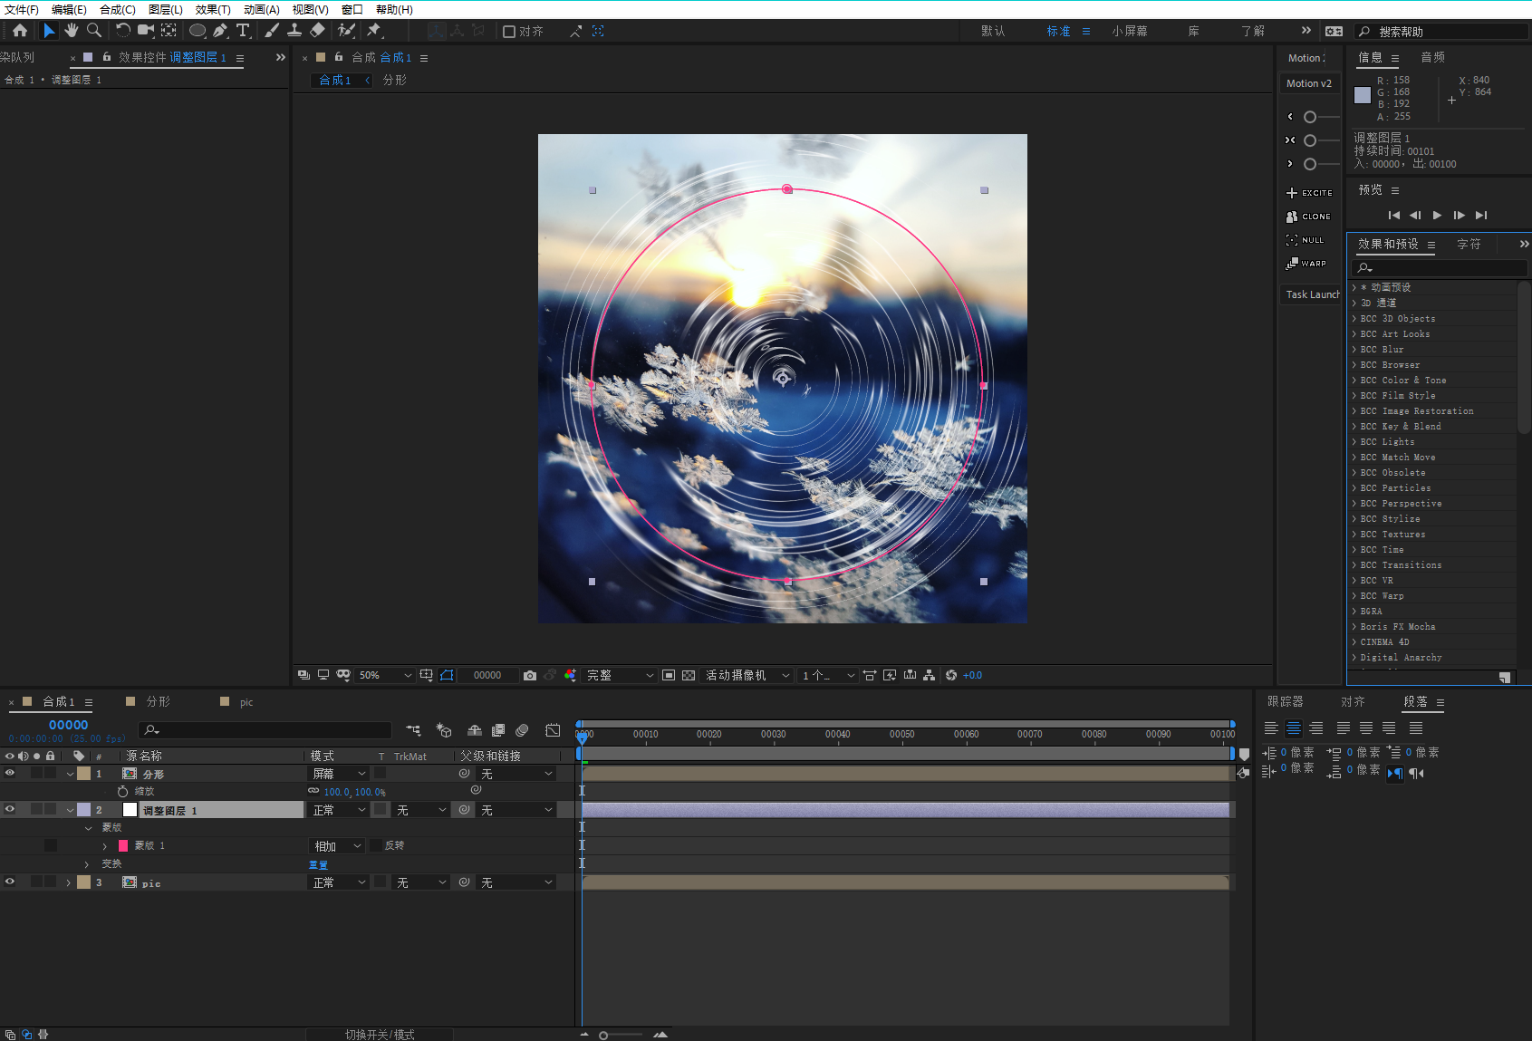The height and width of the screenshot is (1041, 1532).
Task: Select the Roto Brush tool
Action: [x=346, y=31]
